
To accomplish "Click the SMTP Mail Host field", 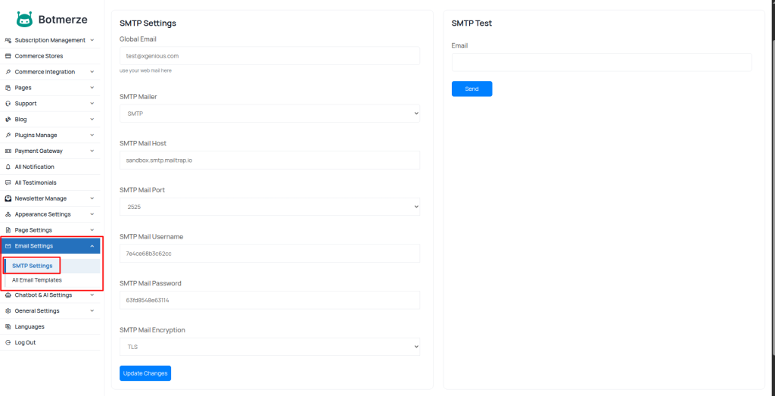I will (269, 160).
